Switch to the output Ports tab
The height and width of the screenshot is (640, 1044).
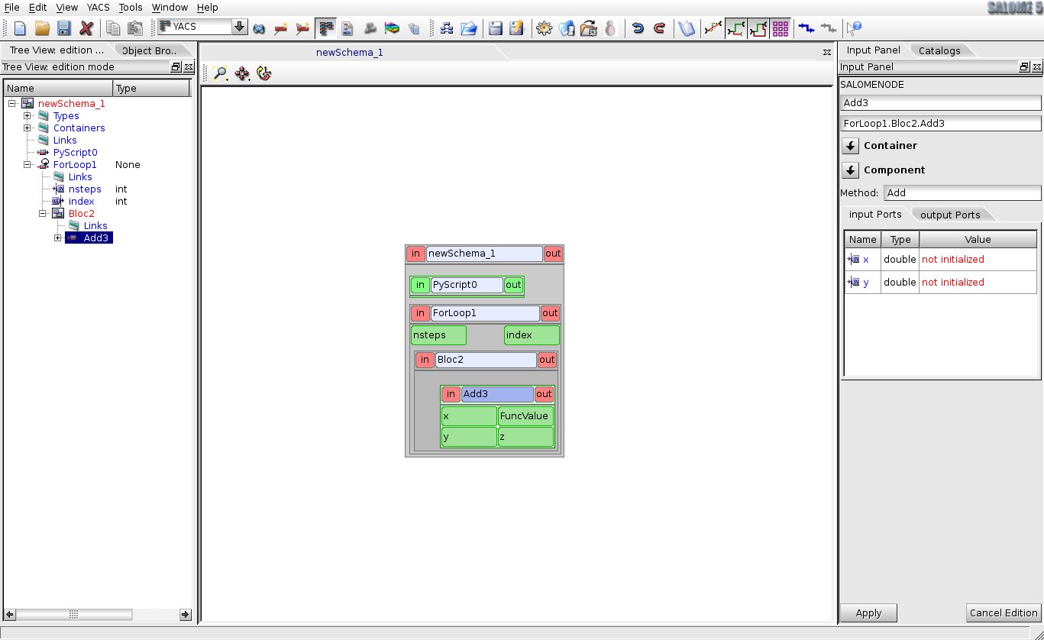[x=951, y=215]
